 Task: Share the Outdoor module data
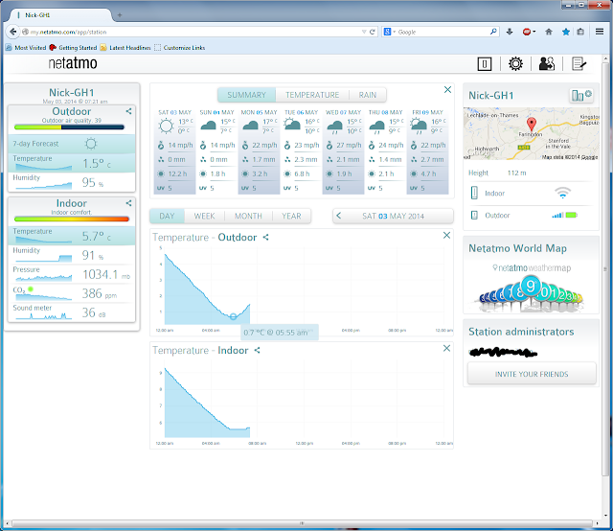click(128, 111)
